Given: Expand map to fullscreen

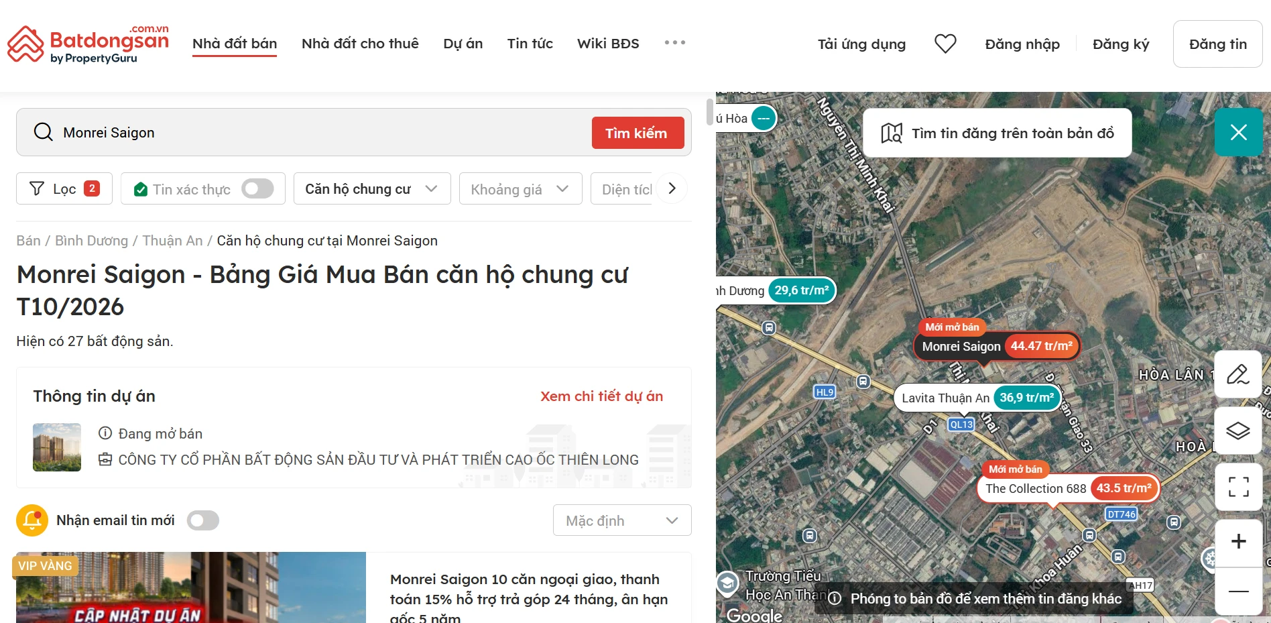Looking at the screenshot, I should pos(1238,487).
